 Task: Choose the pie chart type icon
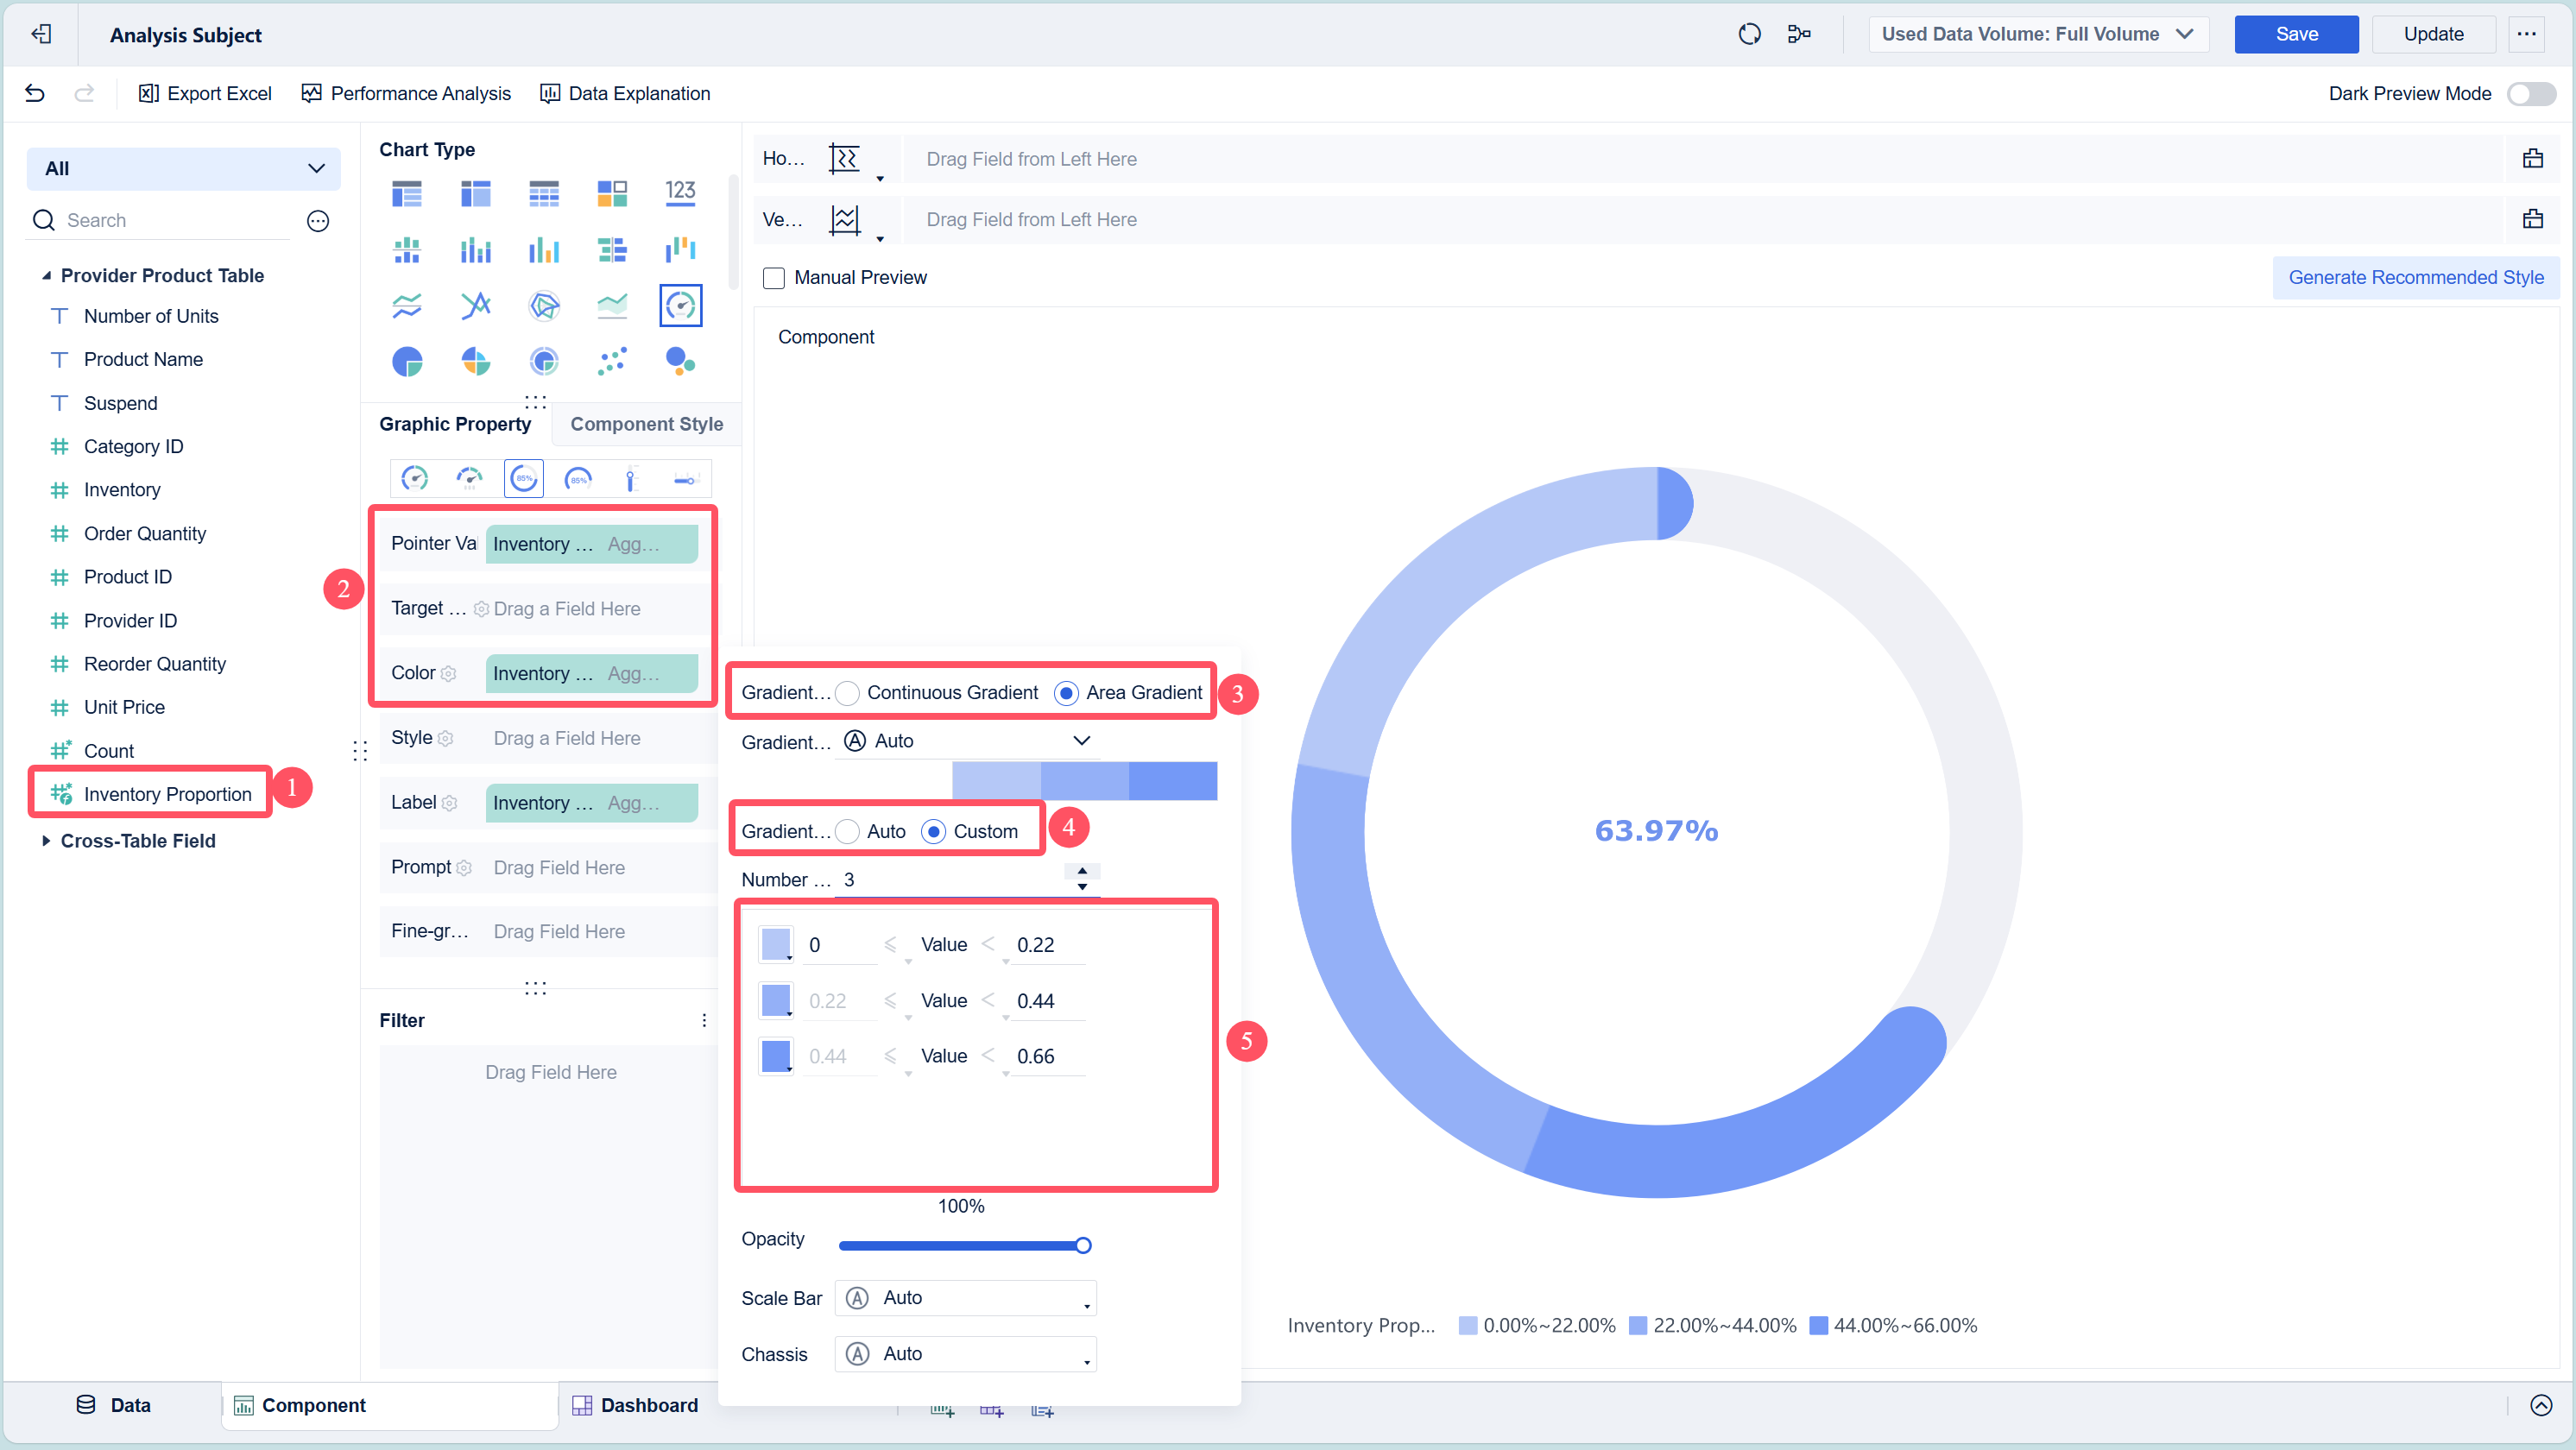[x=407, y=361]
